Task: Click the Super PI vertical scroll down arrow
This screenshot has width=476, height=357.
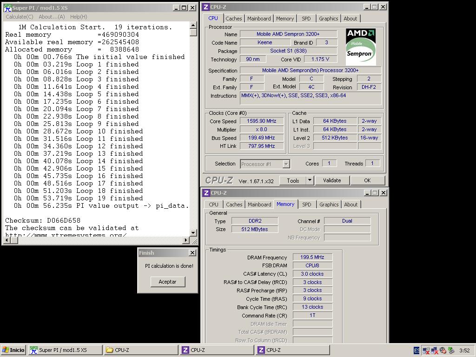Action: click(193, 233)
